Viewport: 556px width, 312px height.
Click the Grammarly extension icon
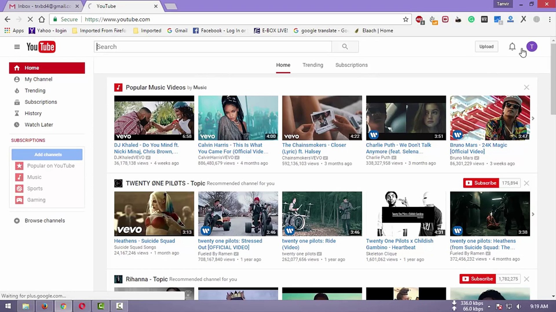(471, 19)
